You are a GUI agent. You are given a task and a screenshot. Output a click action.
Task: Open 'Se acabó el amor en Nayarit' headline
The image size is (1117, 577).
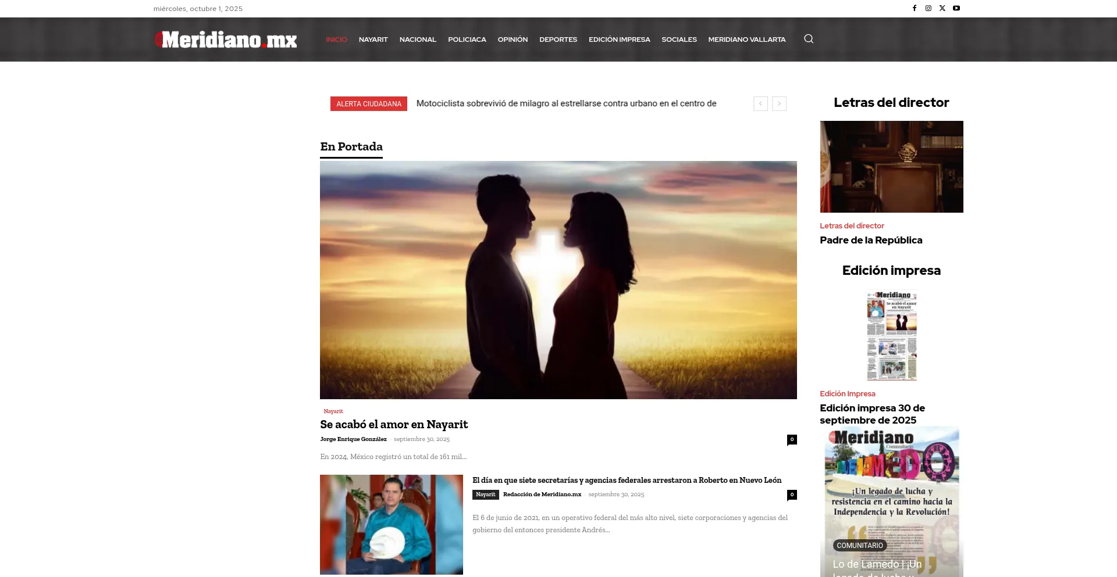pos(394,425)
